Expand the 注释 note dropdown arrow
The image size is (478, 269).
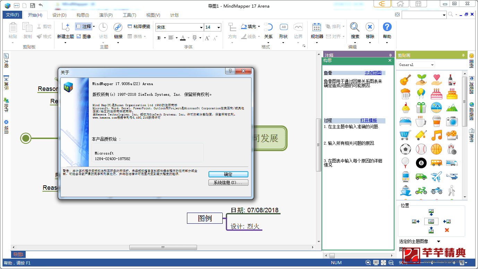[94, 26]
